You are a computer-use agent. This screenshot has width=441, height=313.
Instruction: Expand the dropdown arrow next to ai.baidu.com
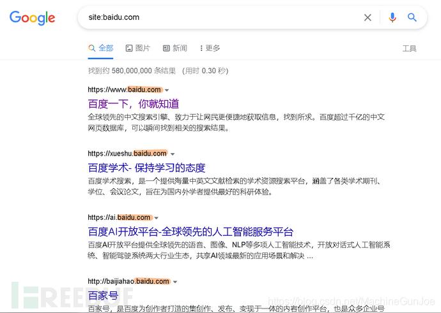157,218
